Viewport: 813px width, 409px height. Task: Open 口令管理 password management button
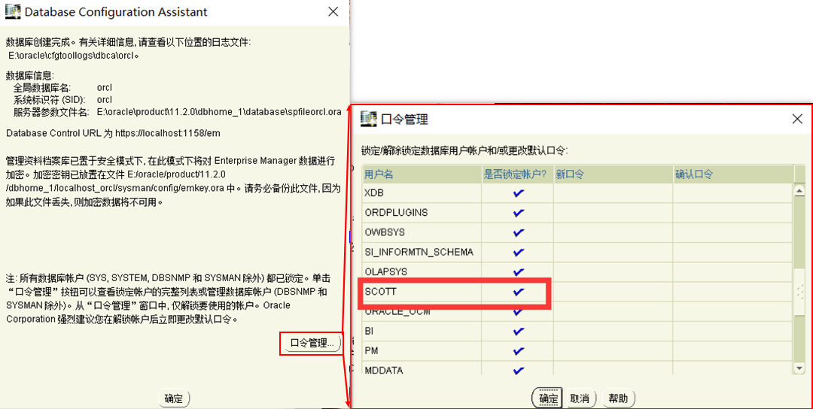312,344
